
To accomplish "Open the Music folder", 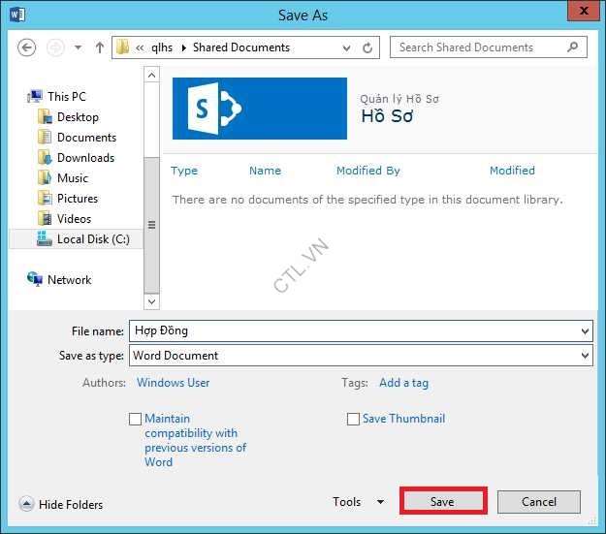I will pos(73,177).
